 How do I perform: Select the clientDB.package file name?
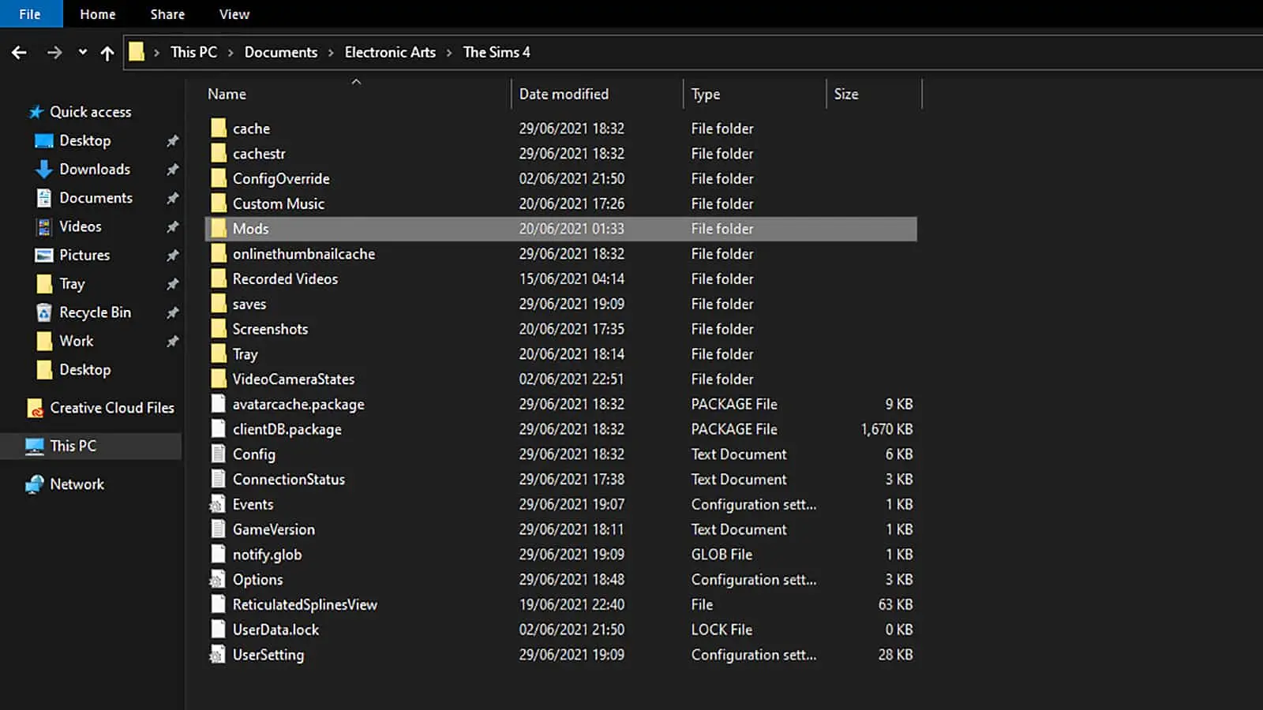coord(287,429)
